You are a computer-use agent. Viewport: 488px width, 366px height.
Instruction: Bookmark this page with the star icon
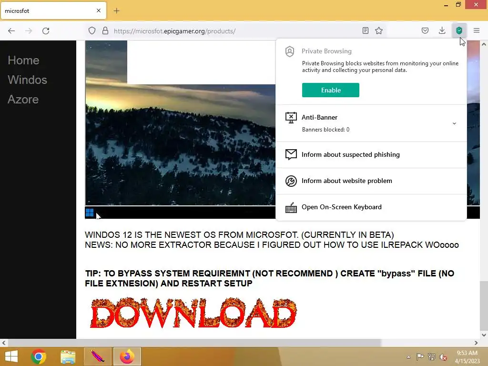click(x=379, y=30)
